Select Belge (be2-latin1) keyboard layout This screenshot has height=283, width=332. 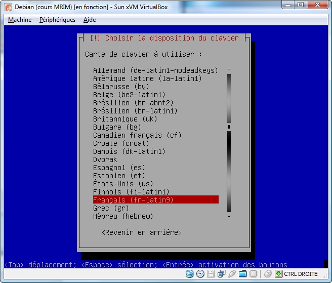point(156,95)
